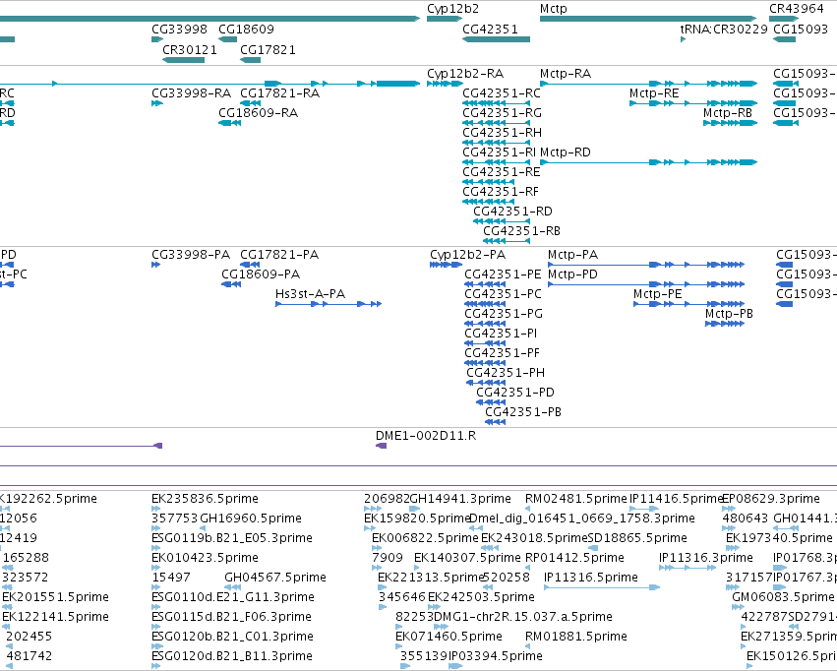Screen dimensions: 837x671
Task: Select the CG42351-PF protein label
Action: pyautogui.click(x=503, y=354)
